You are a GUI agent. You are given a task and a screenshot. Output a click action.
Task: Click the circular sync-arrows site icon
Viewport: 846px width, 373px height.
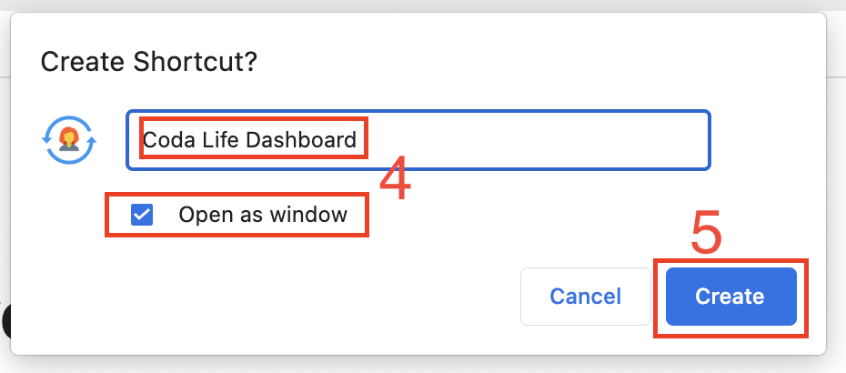point(69,138)
